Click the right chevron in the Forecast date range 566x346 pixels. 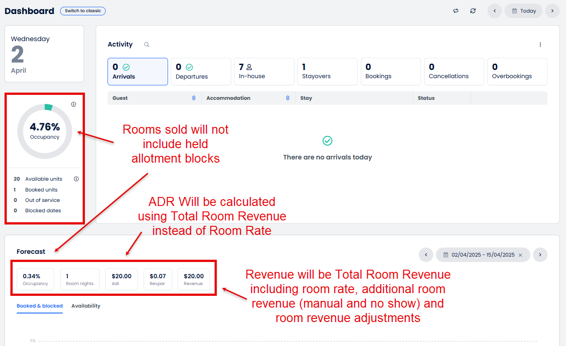click(540, 254)
